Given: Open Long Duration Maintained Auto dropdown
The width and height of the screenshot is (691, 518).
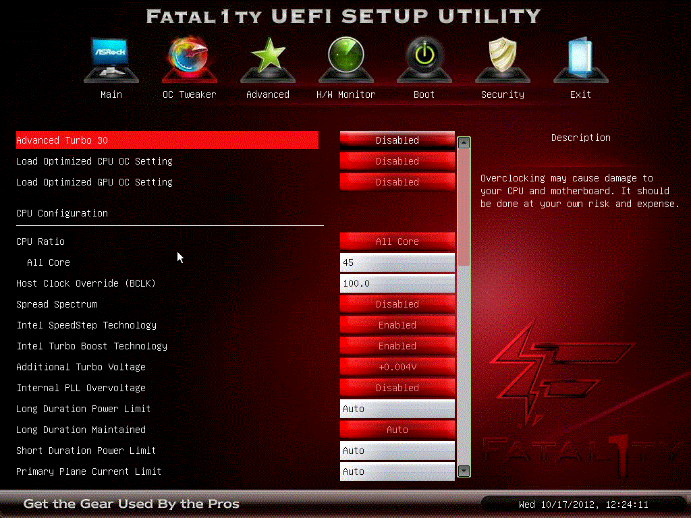Looking at the screenshot, I should (397, 430).
